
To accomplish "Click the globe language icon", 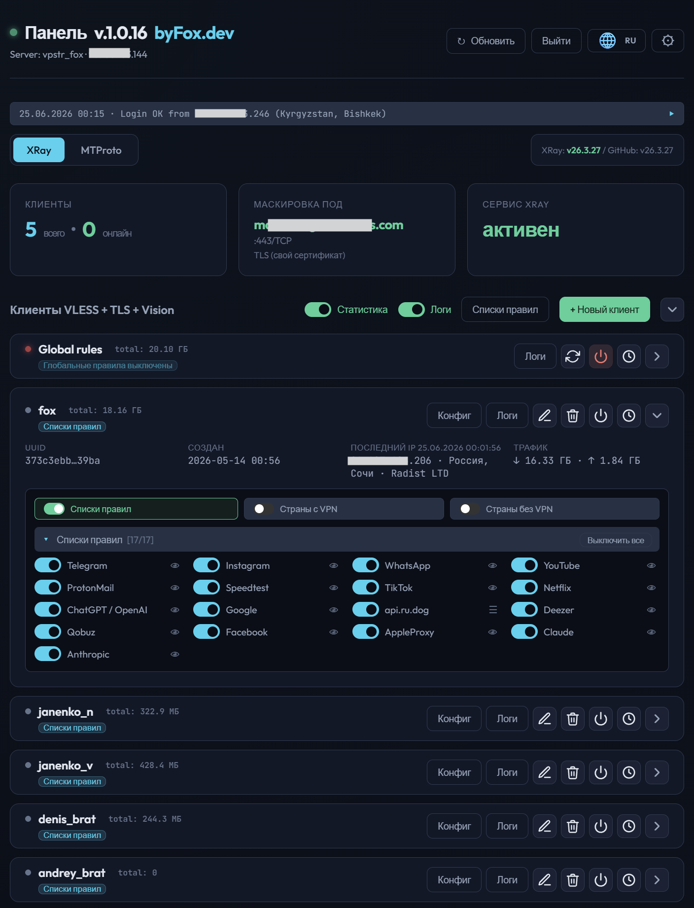I will pyautogui.click(x=607, y=41).
